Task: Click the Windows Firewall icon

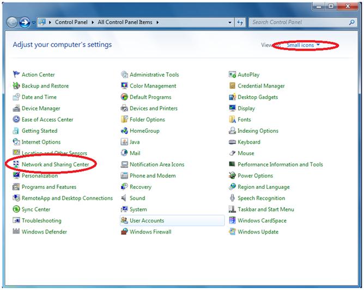Action: point(125,232)
